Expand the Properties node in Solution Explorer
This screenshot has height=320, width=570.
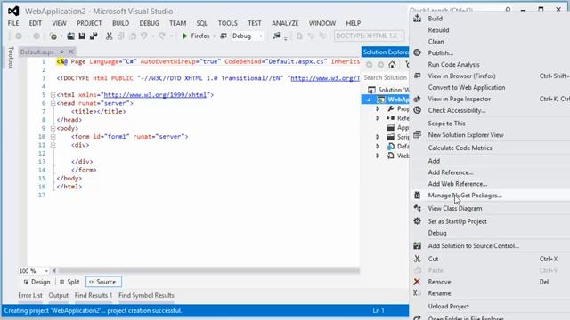(378, 108)
